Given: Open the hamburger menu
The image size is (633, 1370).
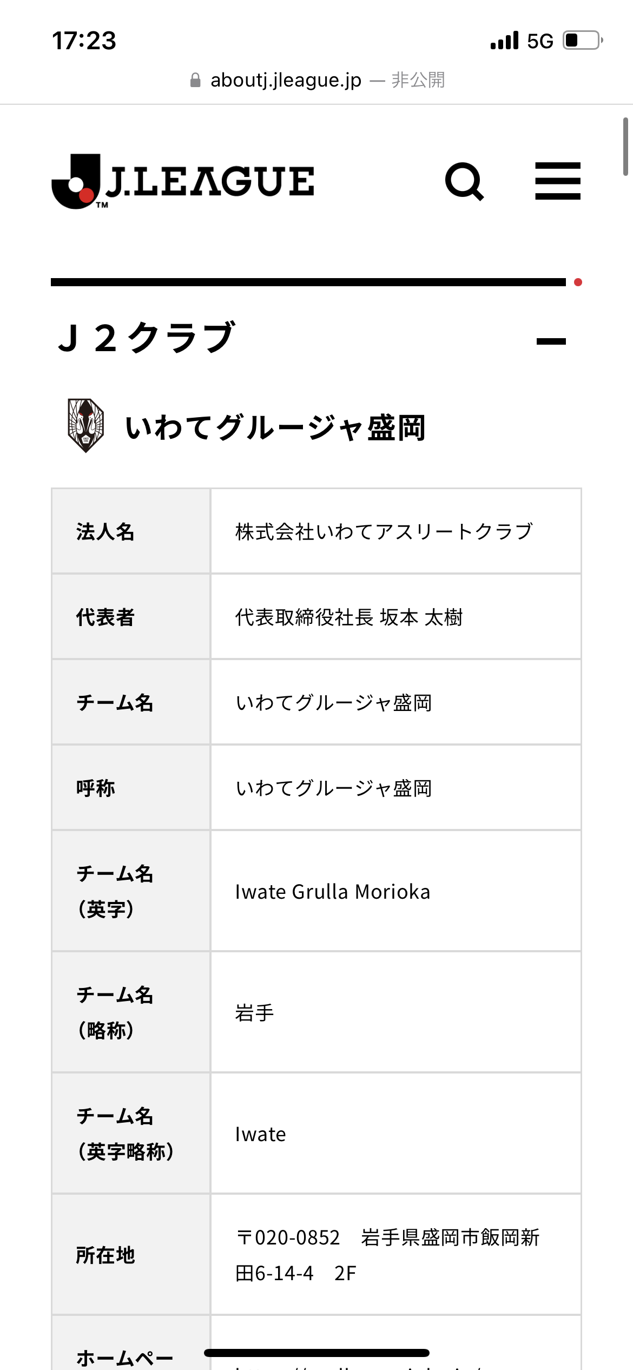Looking at the screenshot, I should [x=558, y=181].
